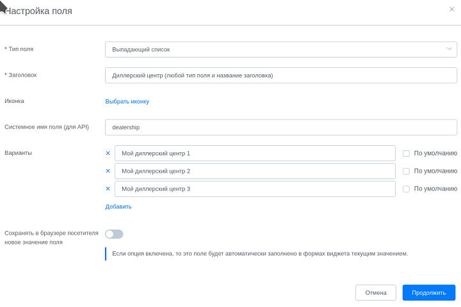Close the 'Настройка поля' dialog
The image size is (461, 307).
(452, 10)
